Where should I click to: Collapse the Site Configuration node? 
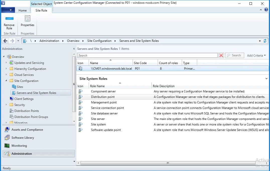[x=6, y=80]
